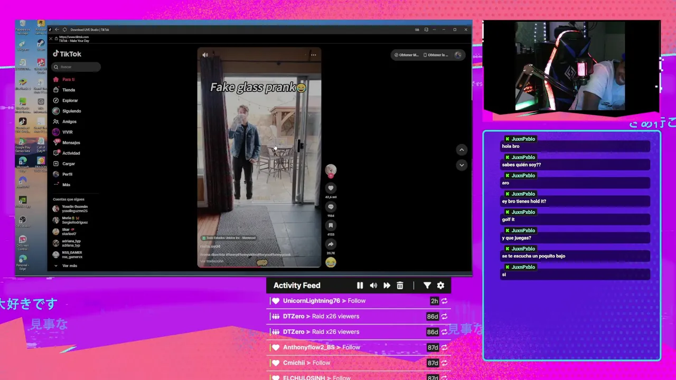Viewport: 676px width, 380px height.
Task: Click the video progress bar
Action: [259, 267]
